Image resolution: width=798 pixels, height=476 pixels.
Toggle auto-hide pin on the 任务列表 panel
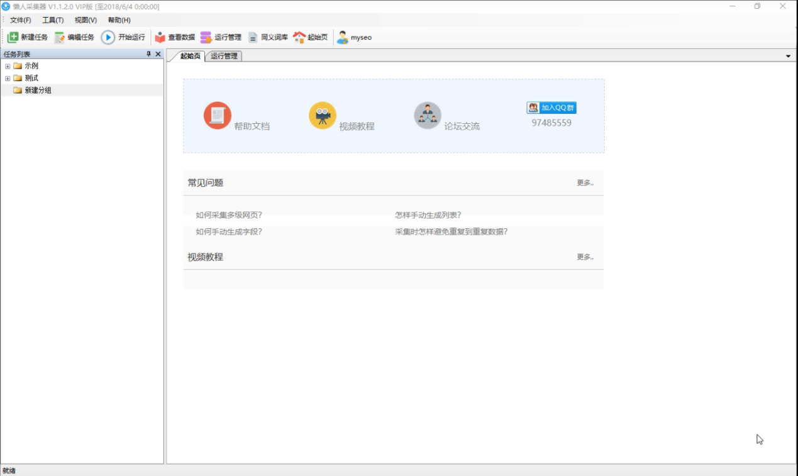tap(150, 54)
